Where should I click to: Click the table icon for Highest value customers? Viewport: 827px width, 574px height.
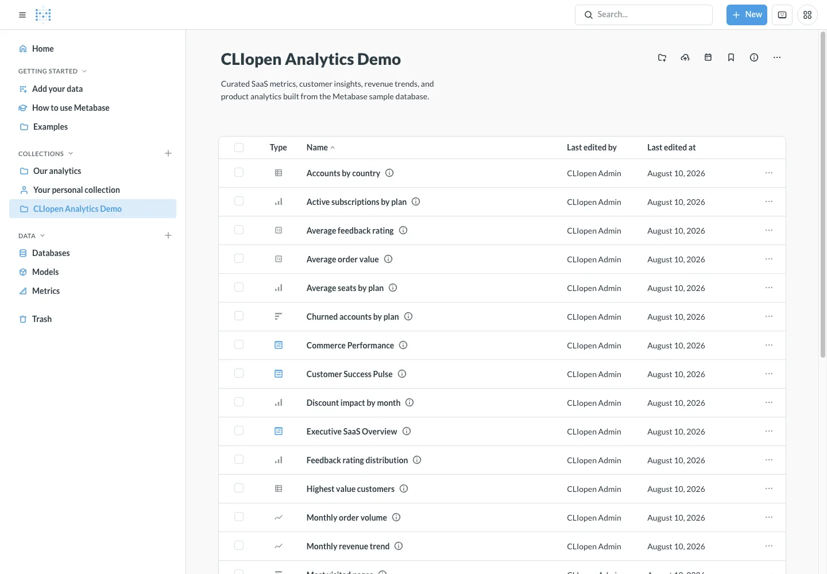click(x=279, y=488)
